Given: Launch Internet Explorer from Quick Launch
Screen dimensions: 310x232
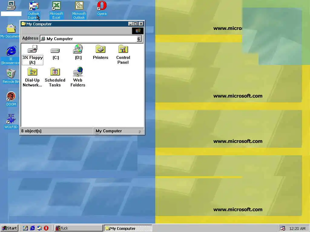Looking at the screenshot, I should point(32,228).
